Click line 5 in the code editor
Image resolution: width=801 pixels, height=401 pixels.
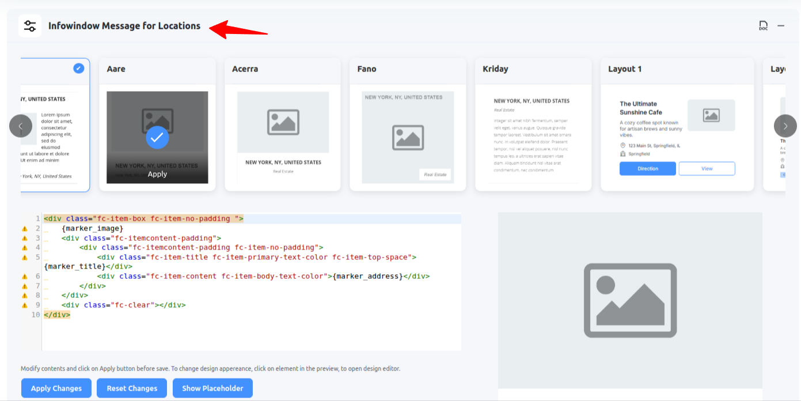point(230,257)
